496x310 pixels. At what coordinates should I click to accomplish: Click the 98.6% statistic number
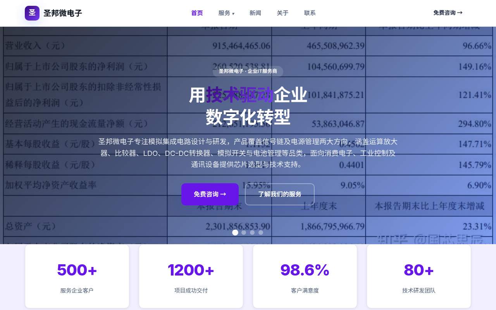point(305,270)
